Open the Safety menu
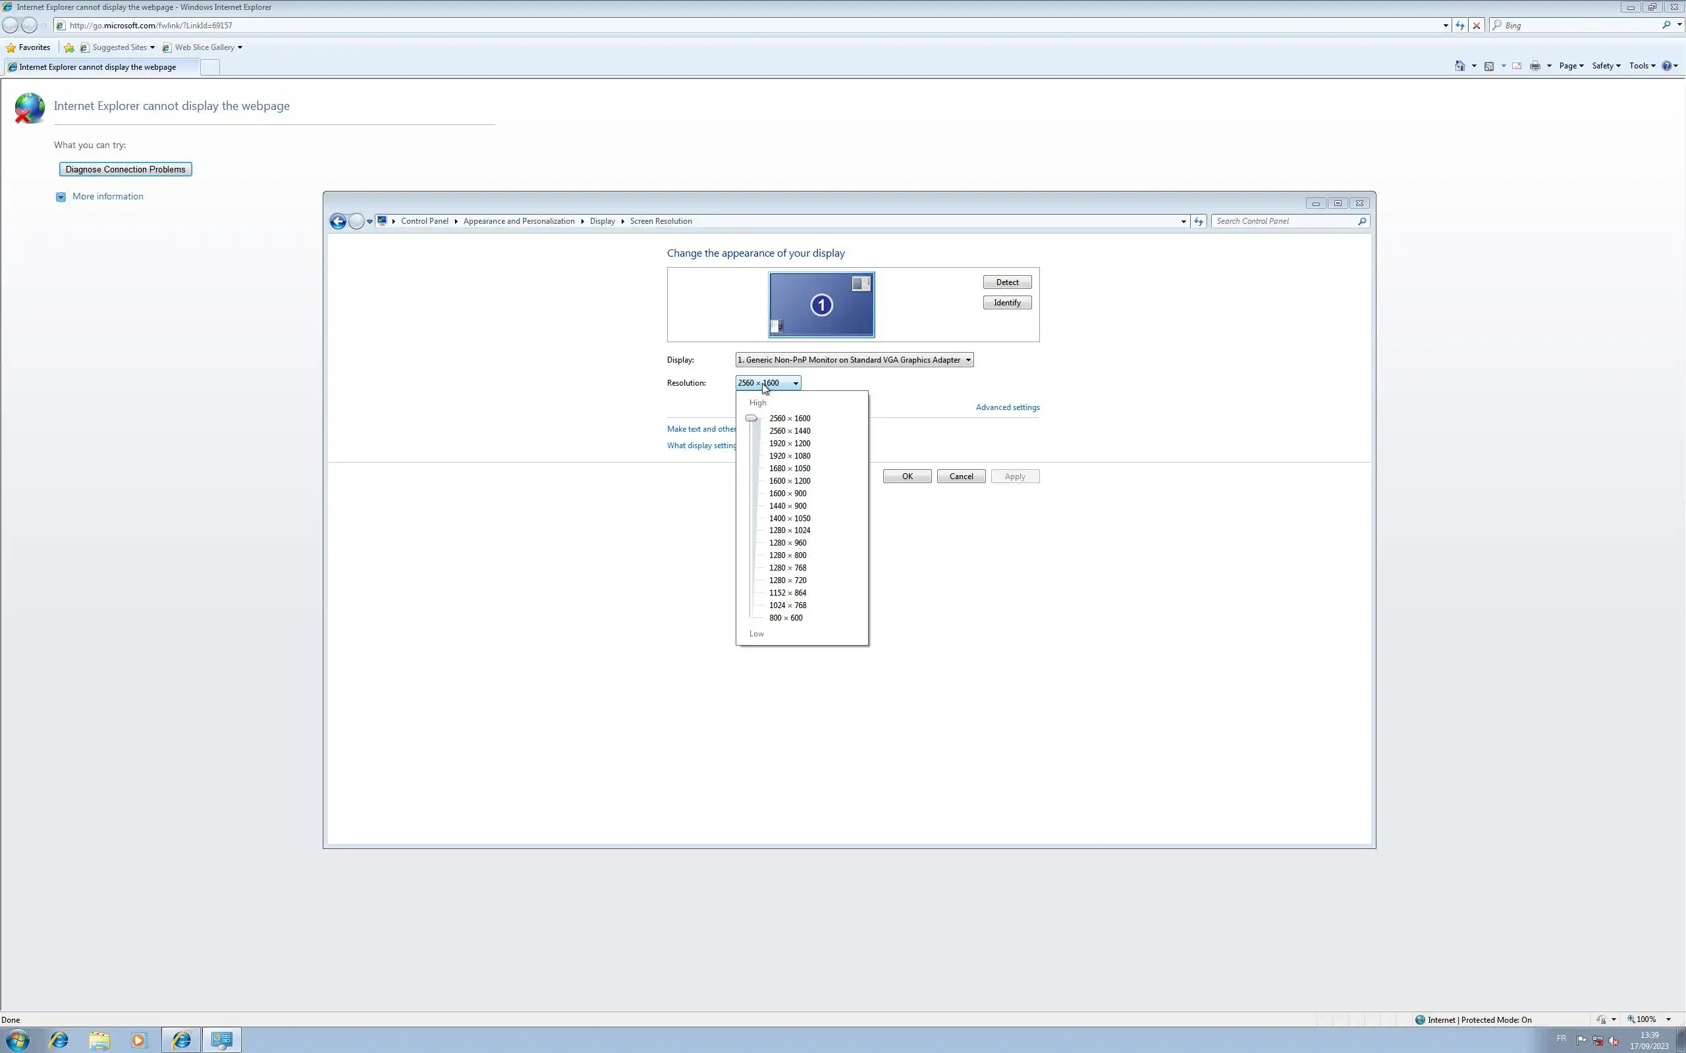This screenshot has height=1053, width=1686. point(1605,65)
